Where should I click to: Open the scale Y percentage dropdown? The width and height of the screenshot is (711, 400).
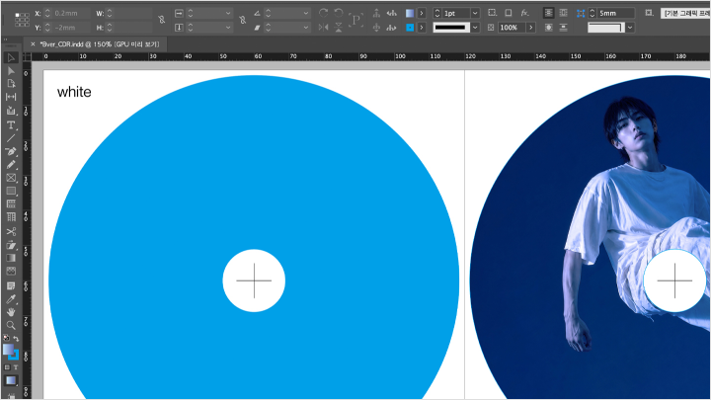(x=228, y=28)
